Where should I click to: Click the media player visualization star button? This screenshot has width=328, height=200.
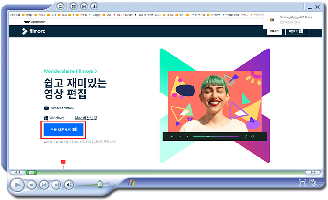pyautogui.click(x=84, y=7)
